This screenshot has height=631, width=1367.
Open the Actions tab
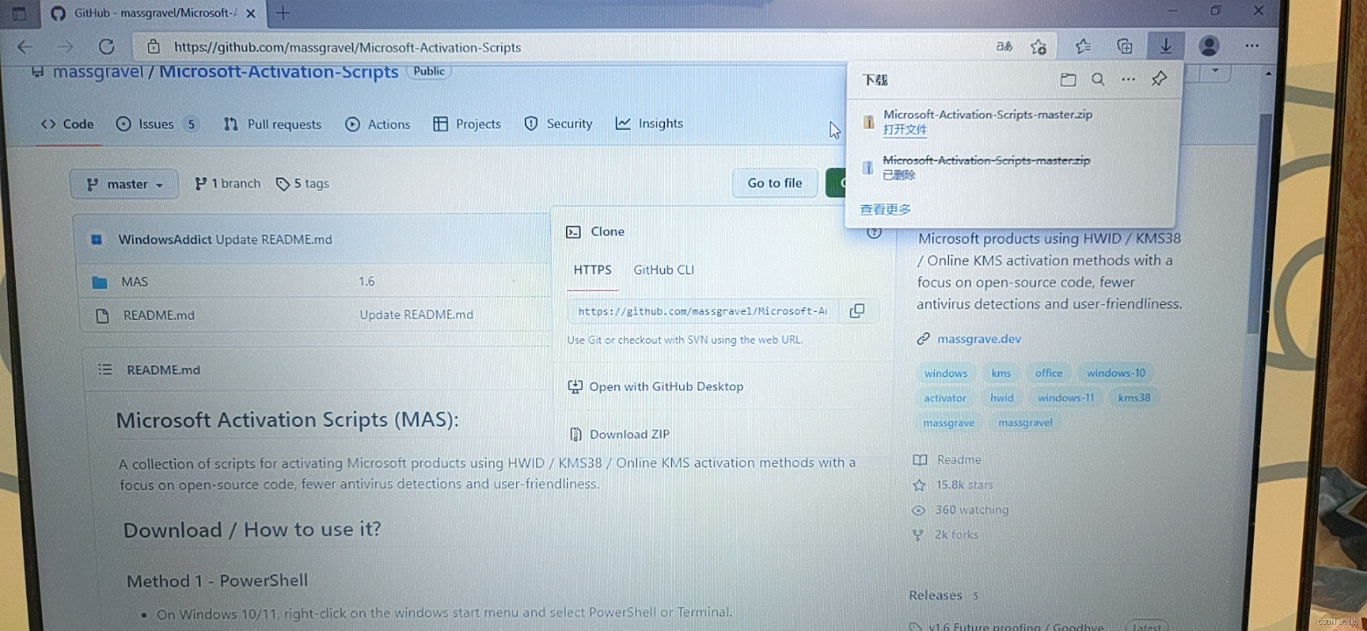378,124
